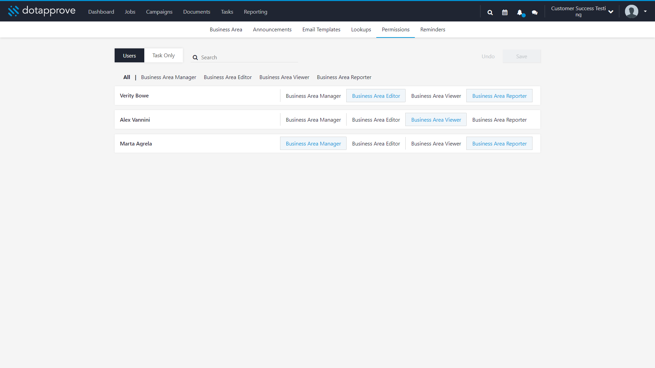Screen dimensions: 655x368
Task: Switch to the Lookups tab
Action: tap(361, 30)
